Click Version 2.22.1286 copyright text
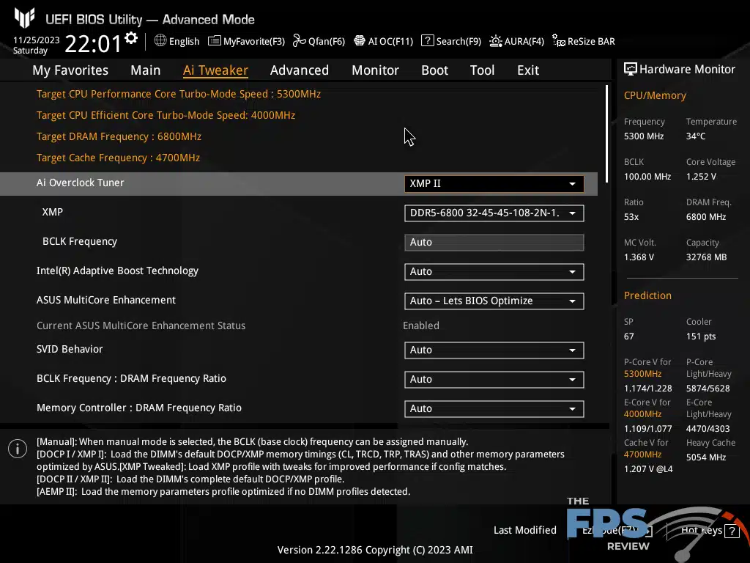 pos(375,550)
